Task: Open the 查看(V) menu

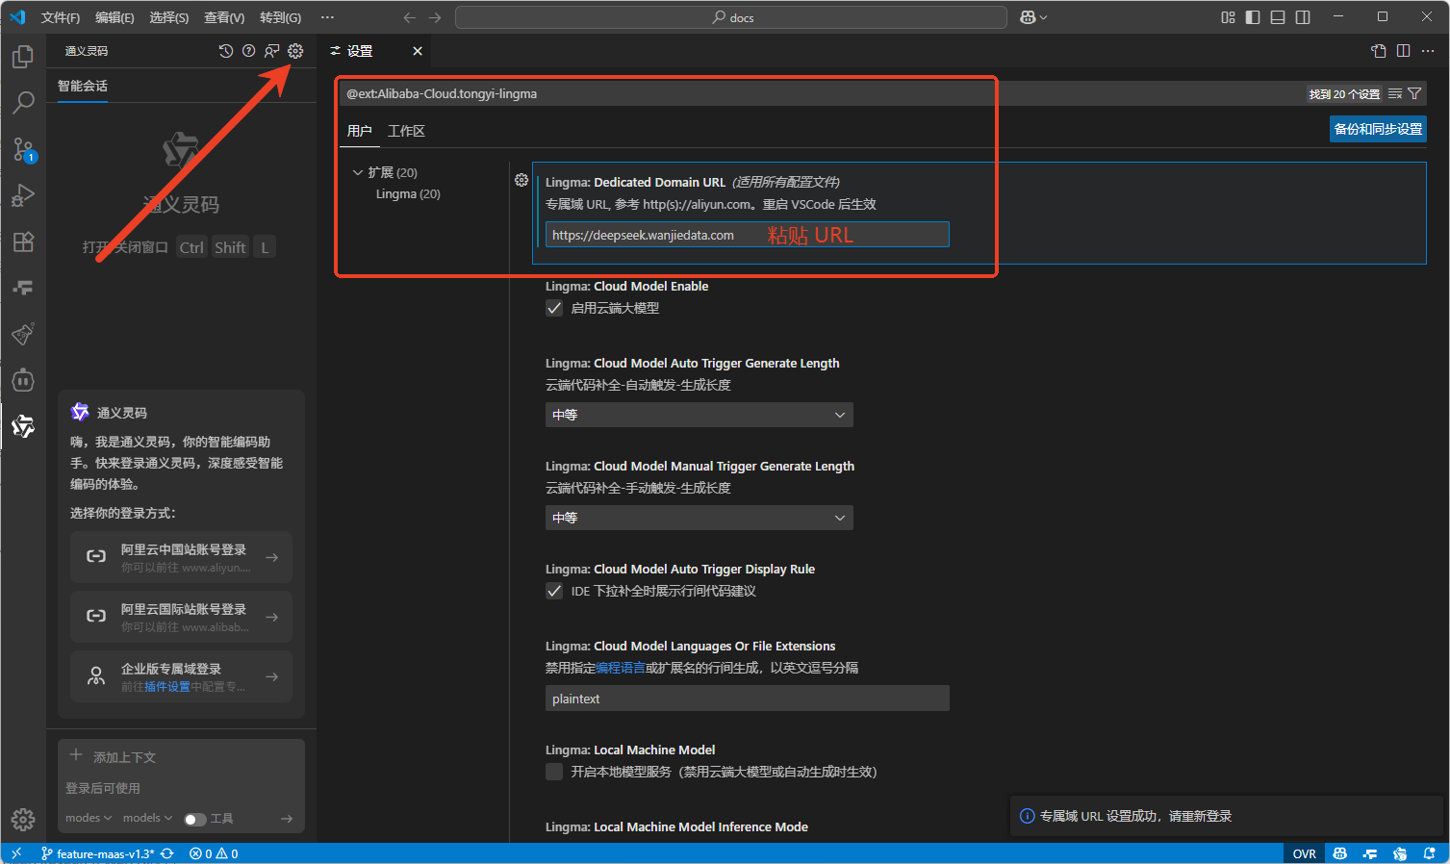Action: [x=224, y=17]
